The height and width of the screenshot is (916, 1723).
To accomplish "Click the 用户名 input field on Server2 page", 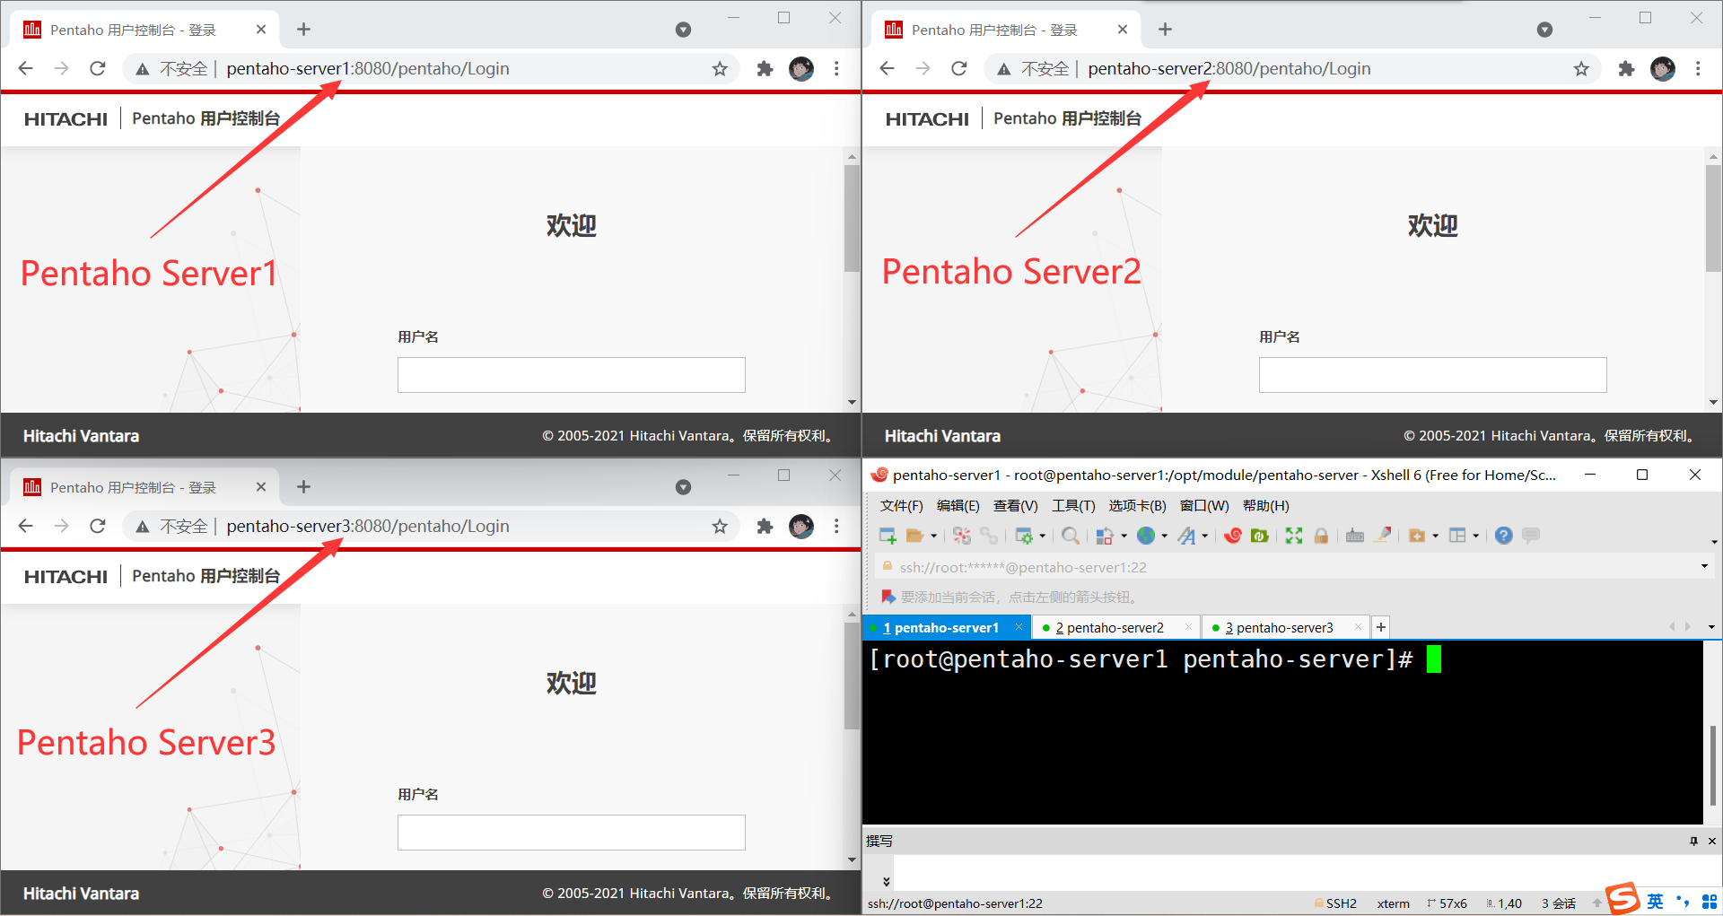I will (x=1433, y=375).
